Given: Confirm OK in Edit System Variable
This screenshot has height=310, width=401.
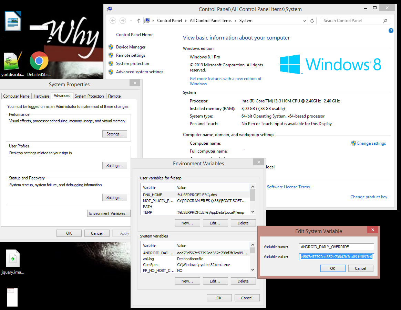Looking at the screenshot, I should pyautogui.click(x=333, y=268).
